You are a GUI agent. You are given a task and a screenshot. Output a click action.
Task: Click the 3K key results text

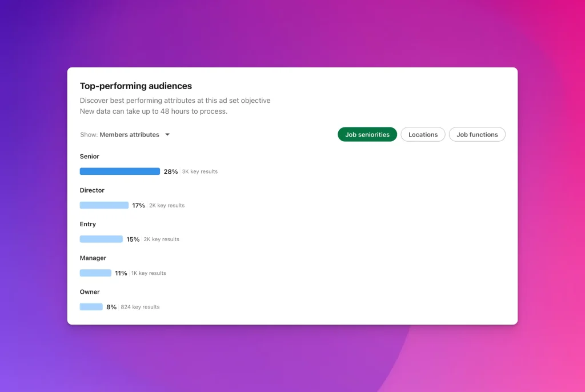coord(199,172)
